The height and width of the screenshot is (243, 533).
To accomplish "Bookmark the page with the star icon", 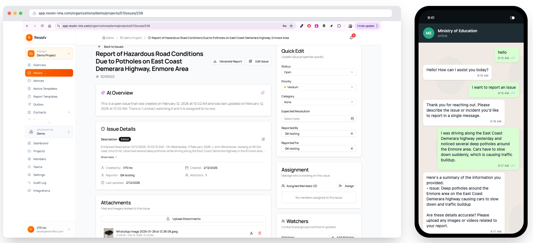I will [x=291, y=26].
